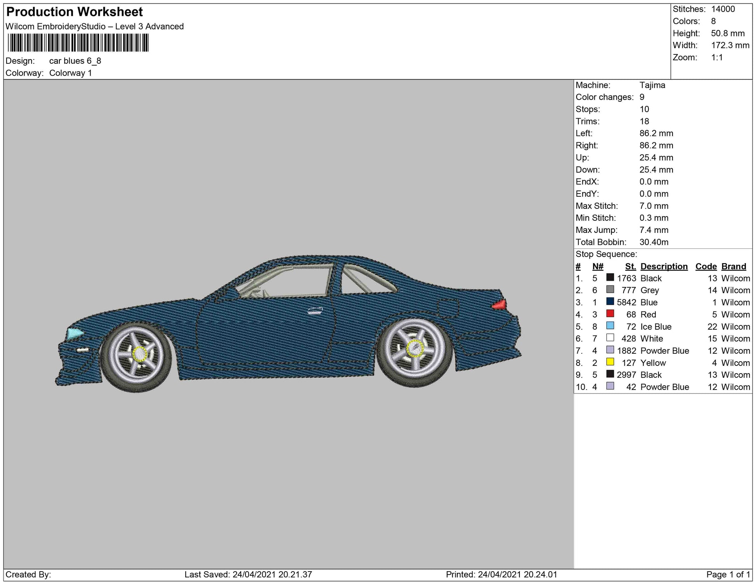
Task: Click the Grey swatch in stop 2
Action: (x=610, y=290)
